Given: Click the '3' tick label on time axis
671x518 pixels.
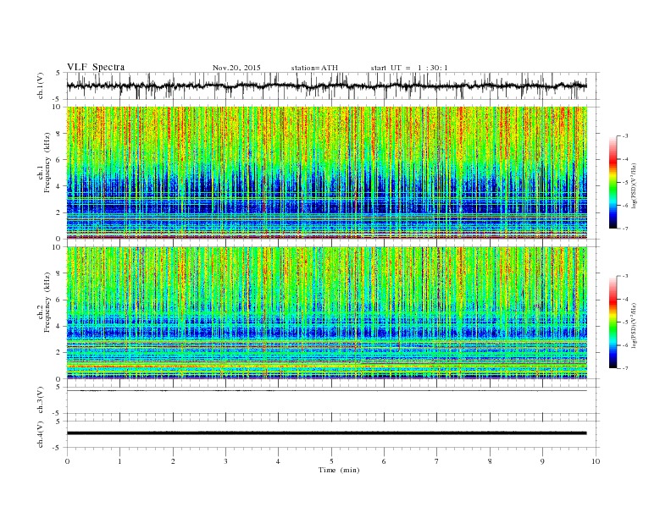Looking at the screenshot, I should tap(225, 461).
